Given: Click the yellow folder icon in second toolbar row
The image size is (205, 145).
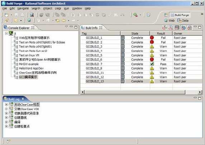Looking at the screenshot, I should tap(16, 20).
